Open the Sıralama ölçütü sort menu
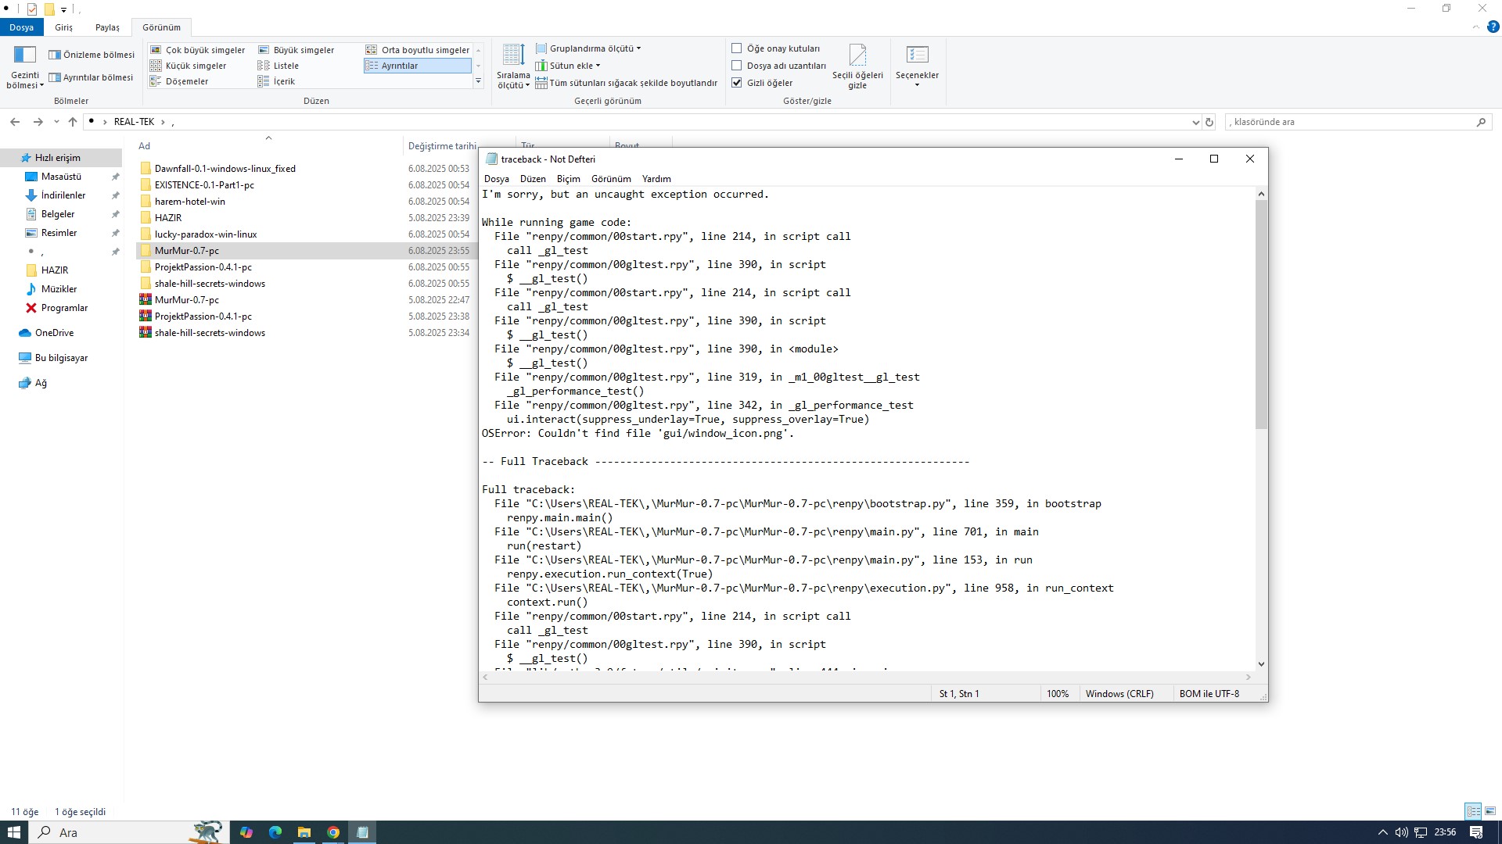The width and height of the screenshot is (1502, 844). (513, 67)
